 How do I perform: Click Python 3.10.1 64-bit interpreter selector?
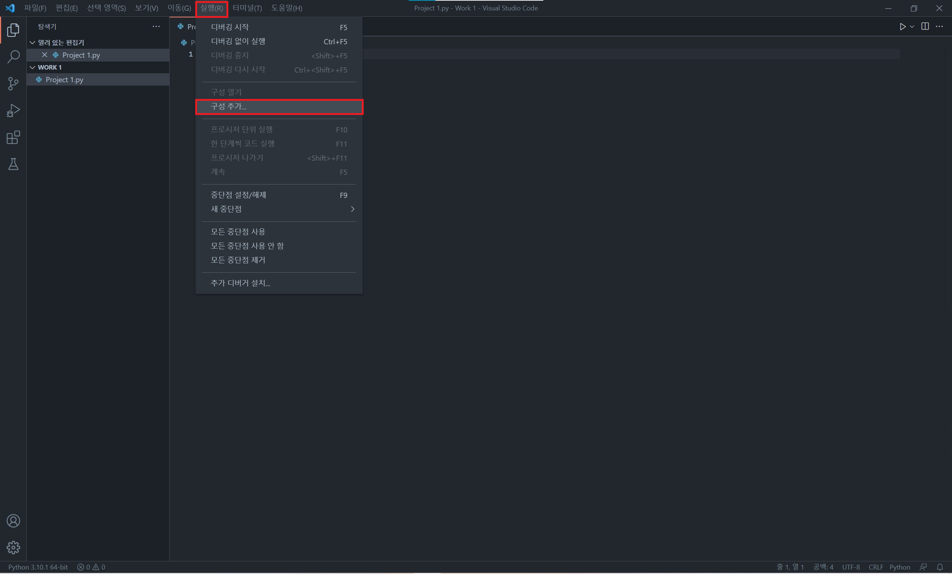click(x=38, y=567)
